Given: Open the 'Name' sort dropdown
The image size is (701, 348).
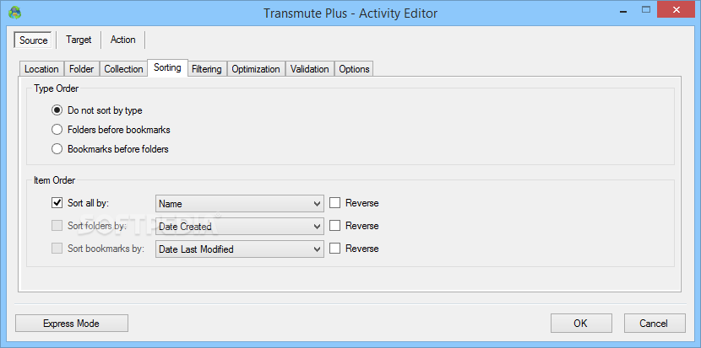Looking at the screenshot, I should (x=240, y=204).
